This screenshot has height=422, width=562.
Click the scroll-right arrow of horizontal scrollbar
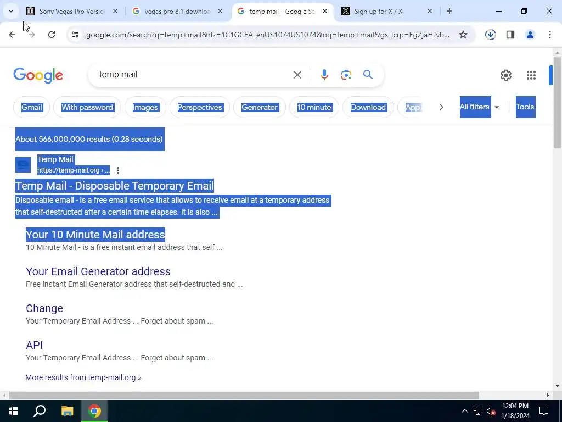[548, 395]
